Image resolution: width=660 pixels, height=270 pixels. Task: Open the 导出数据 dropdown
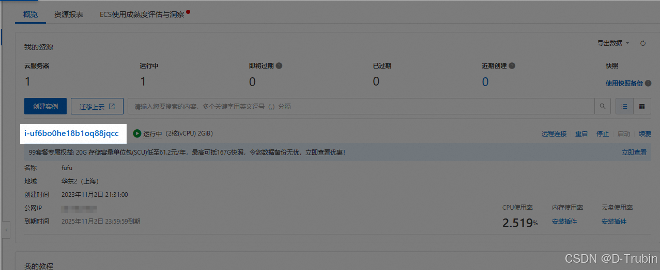[x=613, y=43]
